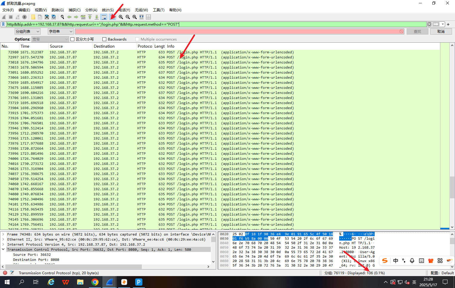Screen dimensions: 455x288
Task: Open the 跳转(G) menu
Action: [x=58, y=10]
